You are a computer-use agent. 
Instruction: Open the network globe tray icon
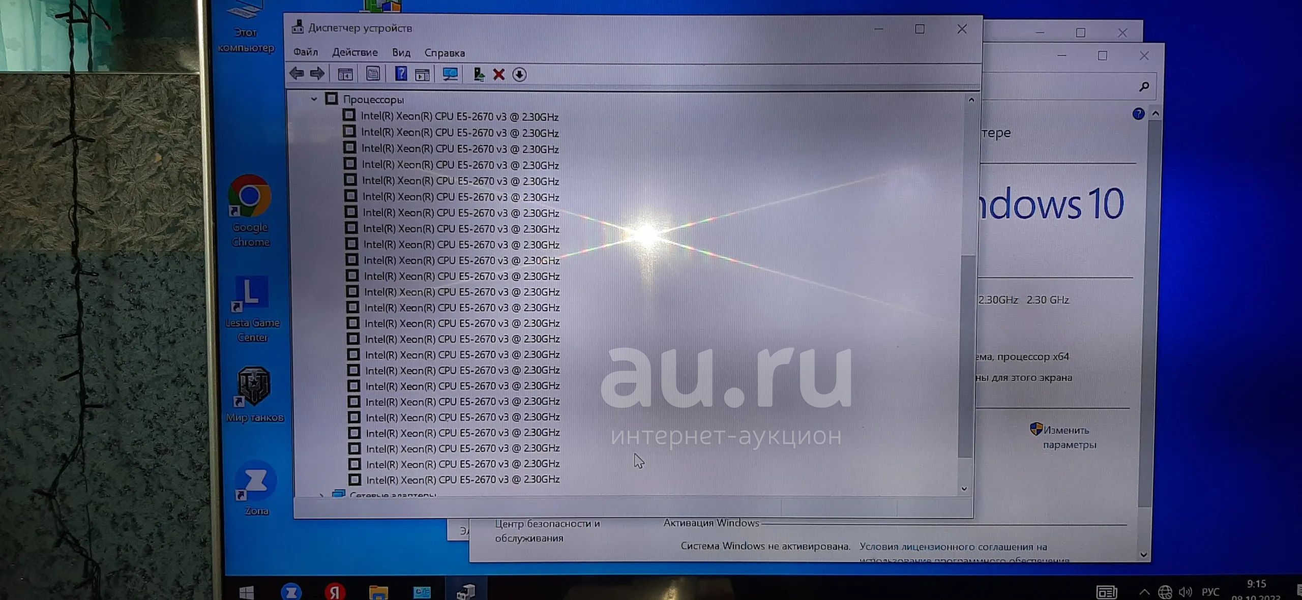point(1165,592)
